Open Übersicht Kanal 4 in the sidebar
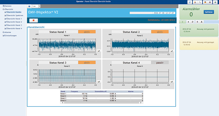This screenshot has width=219, height=116. 13,28
